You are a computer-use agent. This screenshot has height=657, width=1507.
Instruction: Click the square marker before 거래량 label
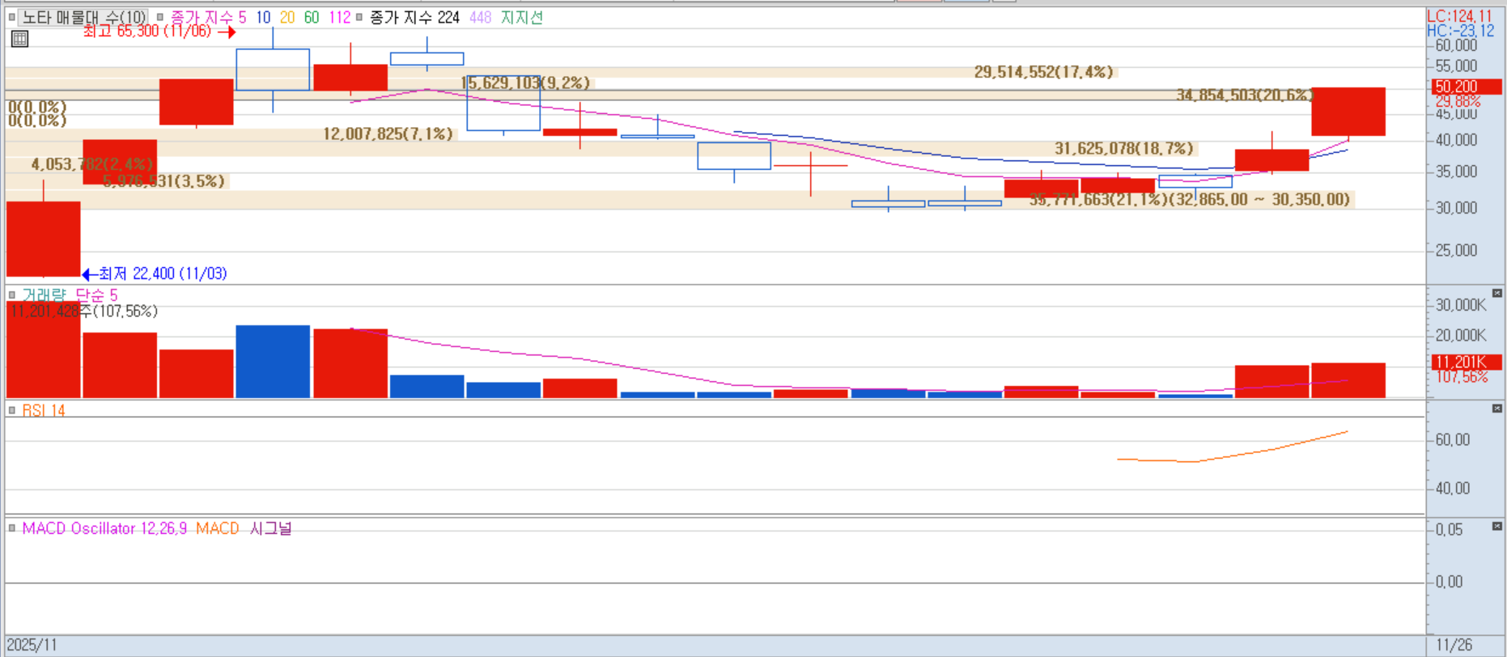coord(12,295)
